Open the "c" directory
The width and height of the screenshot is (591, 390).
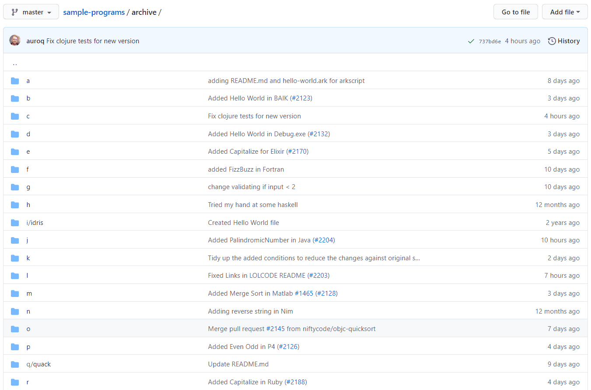click(x=28, y=116)
